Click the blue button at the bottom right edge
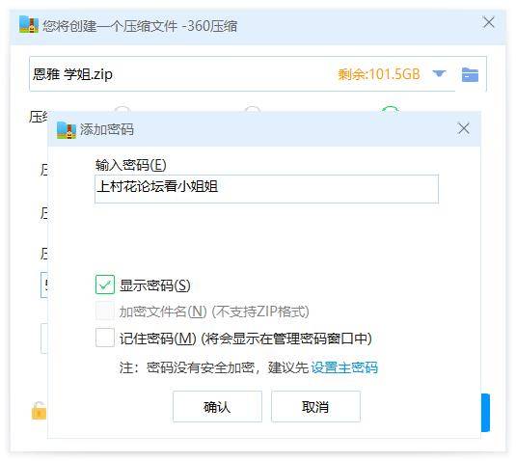The image size is (516, 461). click(x=485, y=413)
